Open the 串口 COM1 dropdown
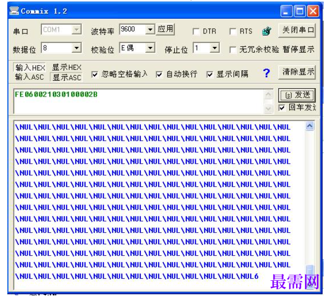The image size is (329, 298). coord(76,30)
